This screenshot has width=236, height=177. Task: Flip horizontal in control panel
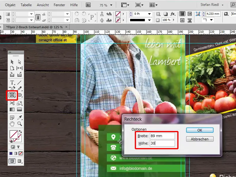77,20
